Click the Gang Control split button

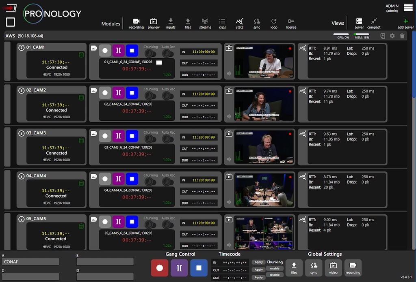point(179,268)
